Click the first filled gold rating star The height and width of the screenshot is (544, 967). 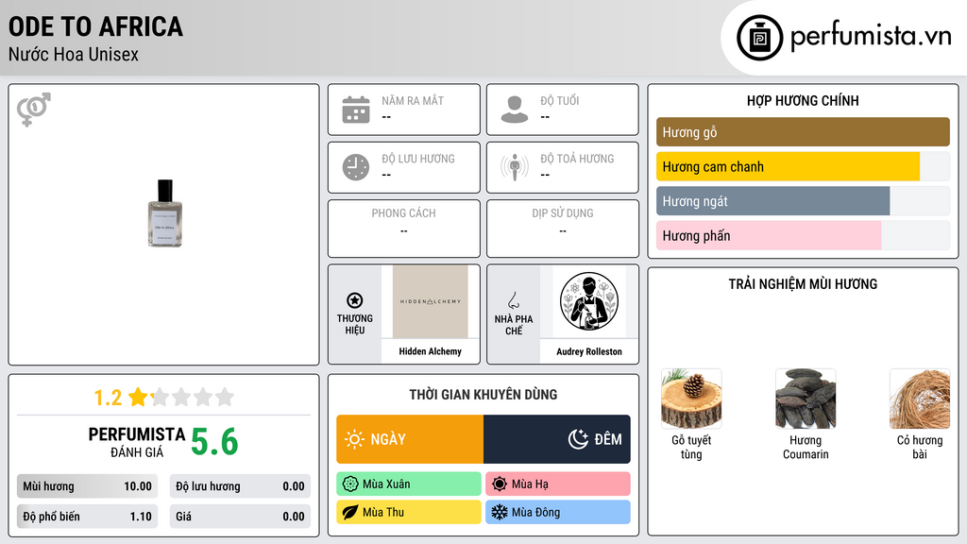tap(138, 397)
